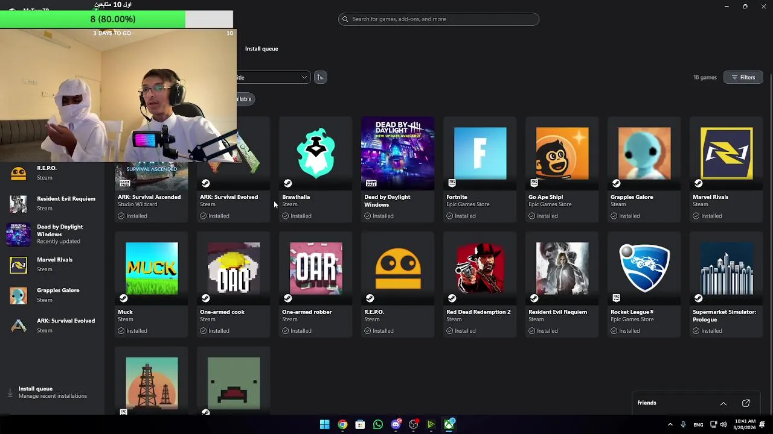Click Installed status under Brawlhalla
Image resolution: width=773 pixels, height=434 pixels.
click(297, 216)
